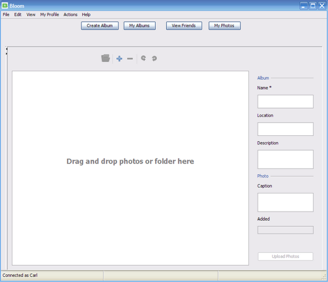Collapse side panel with the left-pointing arrow
Screen dimensions: 328x282
pos(6,49)
